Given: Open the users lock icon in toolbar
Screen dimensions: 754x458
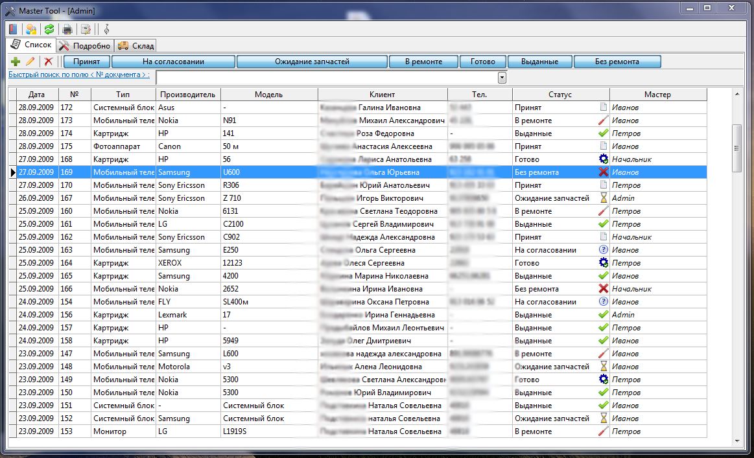Looking at the screenshot, I should click(x=31, y=29).
